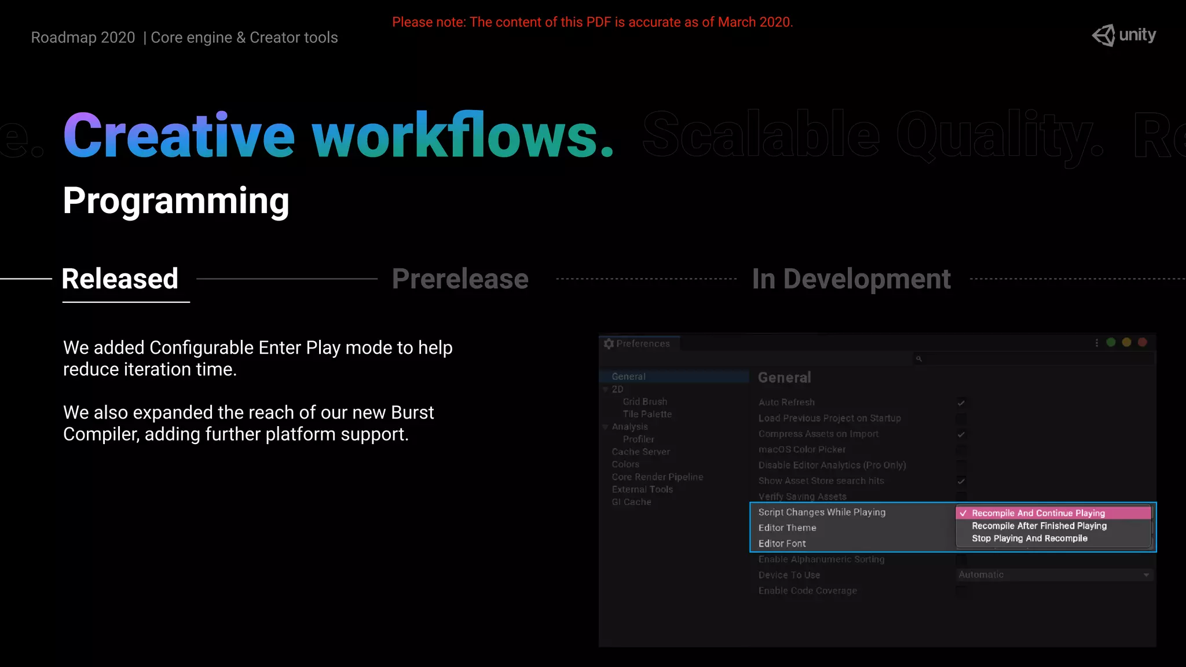
Task: Select GI Cache in the sidebar
Action: coord(631,502)
